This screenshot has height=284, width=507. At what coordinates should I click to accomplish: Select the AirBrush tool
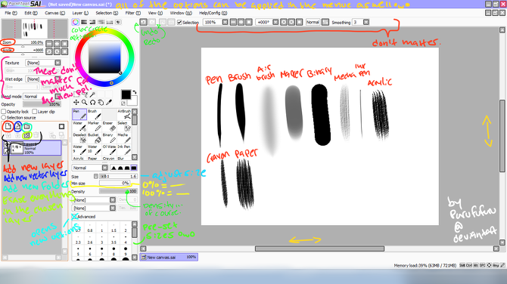(124, 115)
